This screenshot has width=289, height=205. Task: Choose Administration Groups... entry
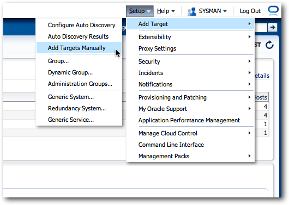coord(79,84)
